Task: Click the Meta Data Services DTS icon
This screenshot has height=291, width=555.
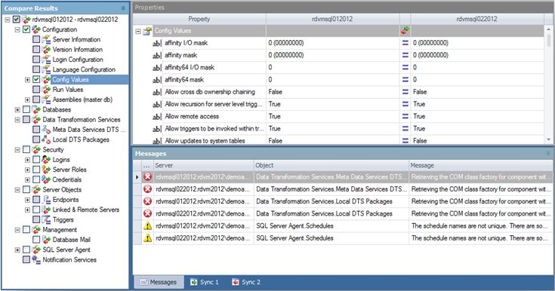Action: (46, 130)
